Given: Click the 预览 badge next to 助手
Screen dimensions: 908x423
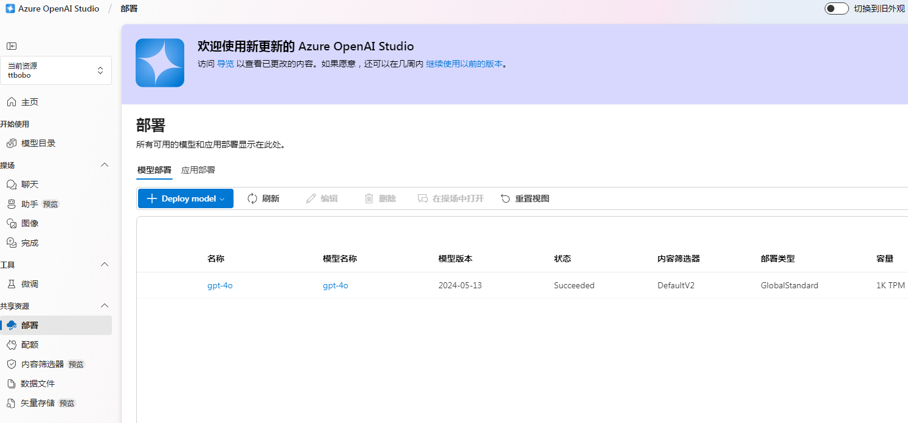Looking at the screenshot, I should click(51, 205).
